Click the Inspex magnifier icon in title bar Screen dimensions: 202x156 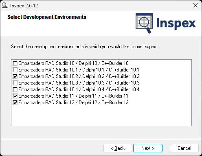5,5
